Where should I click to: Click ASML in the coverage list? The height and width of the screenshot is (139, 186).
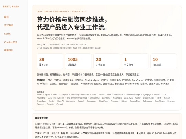55,95
